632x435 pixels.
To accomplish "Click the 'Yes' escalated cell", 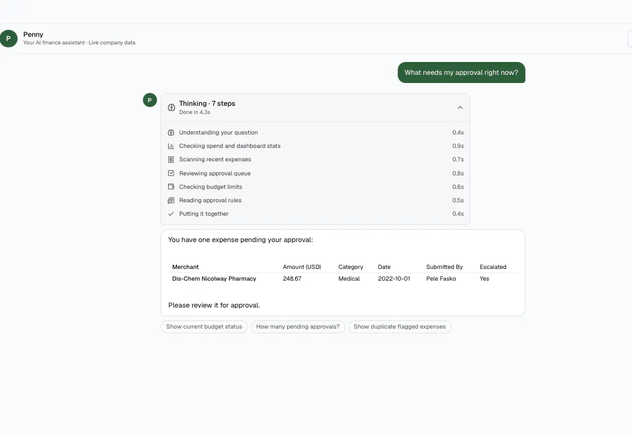I will [484, 278].
